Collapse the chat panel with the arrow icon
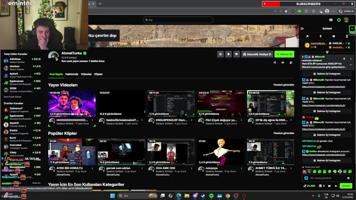 302,29
